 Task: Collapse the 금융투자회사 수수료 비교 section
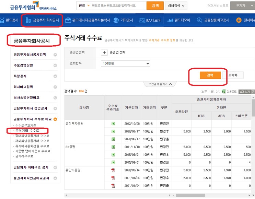click(x=55, y=119)
